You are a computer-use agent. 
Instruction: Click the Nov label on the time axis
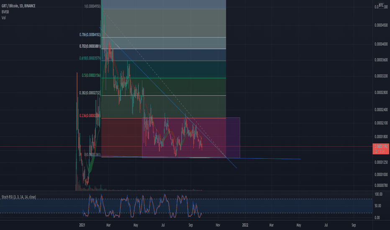click(x=218, y=225)
